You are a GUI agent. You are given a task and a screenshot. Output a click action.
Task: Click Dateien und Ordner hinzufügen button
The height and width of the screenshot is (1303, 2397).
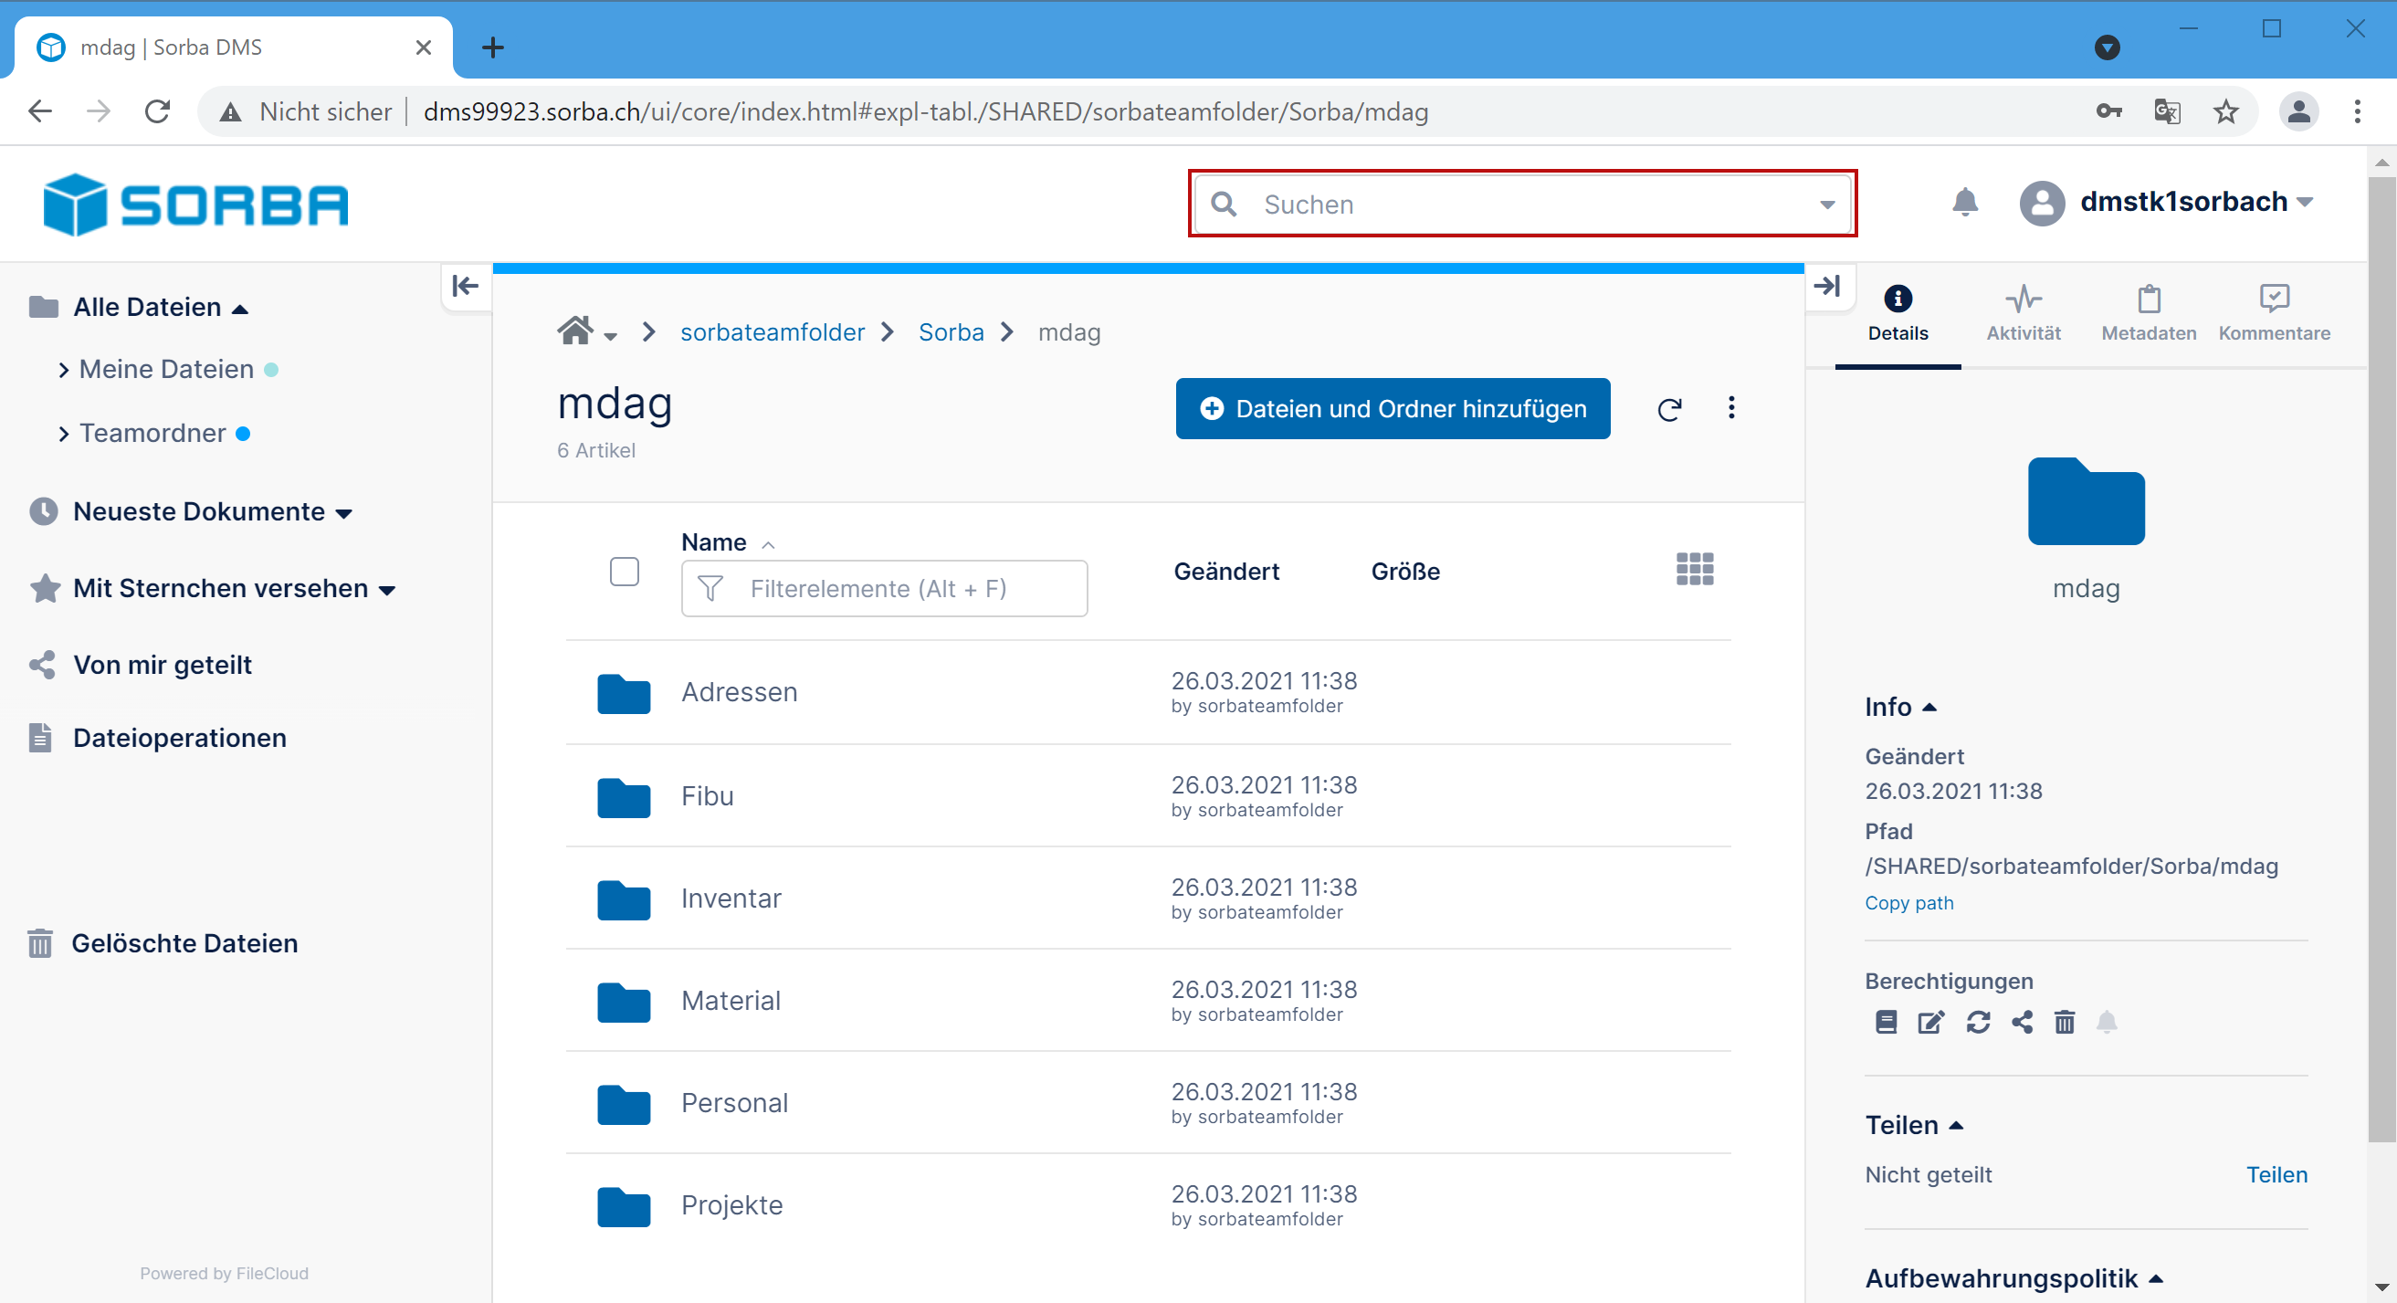tap(1392, 408)
